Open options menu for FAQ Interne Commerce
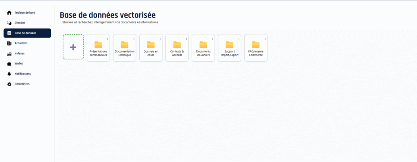Viewport: 417px width, 162px height. point(265,38)
